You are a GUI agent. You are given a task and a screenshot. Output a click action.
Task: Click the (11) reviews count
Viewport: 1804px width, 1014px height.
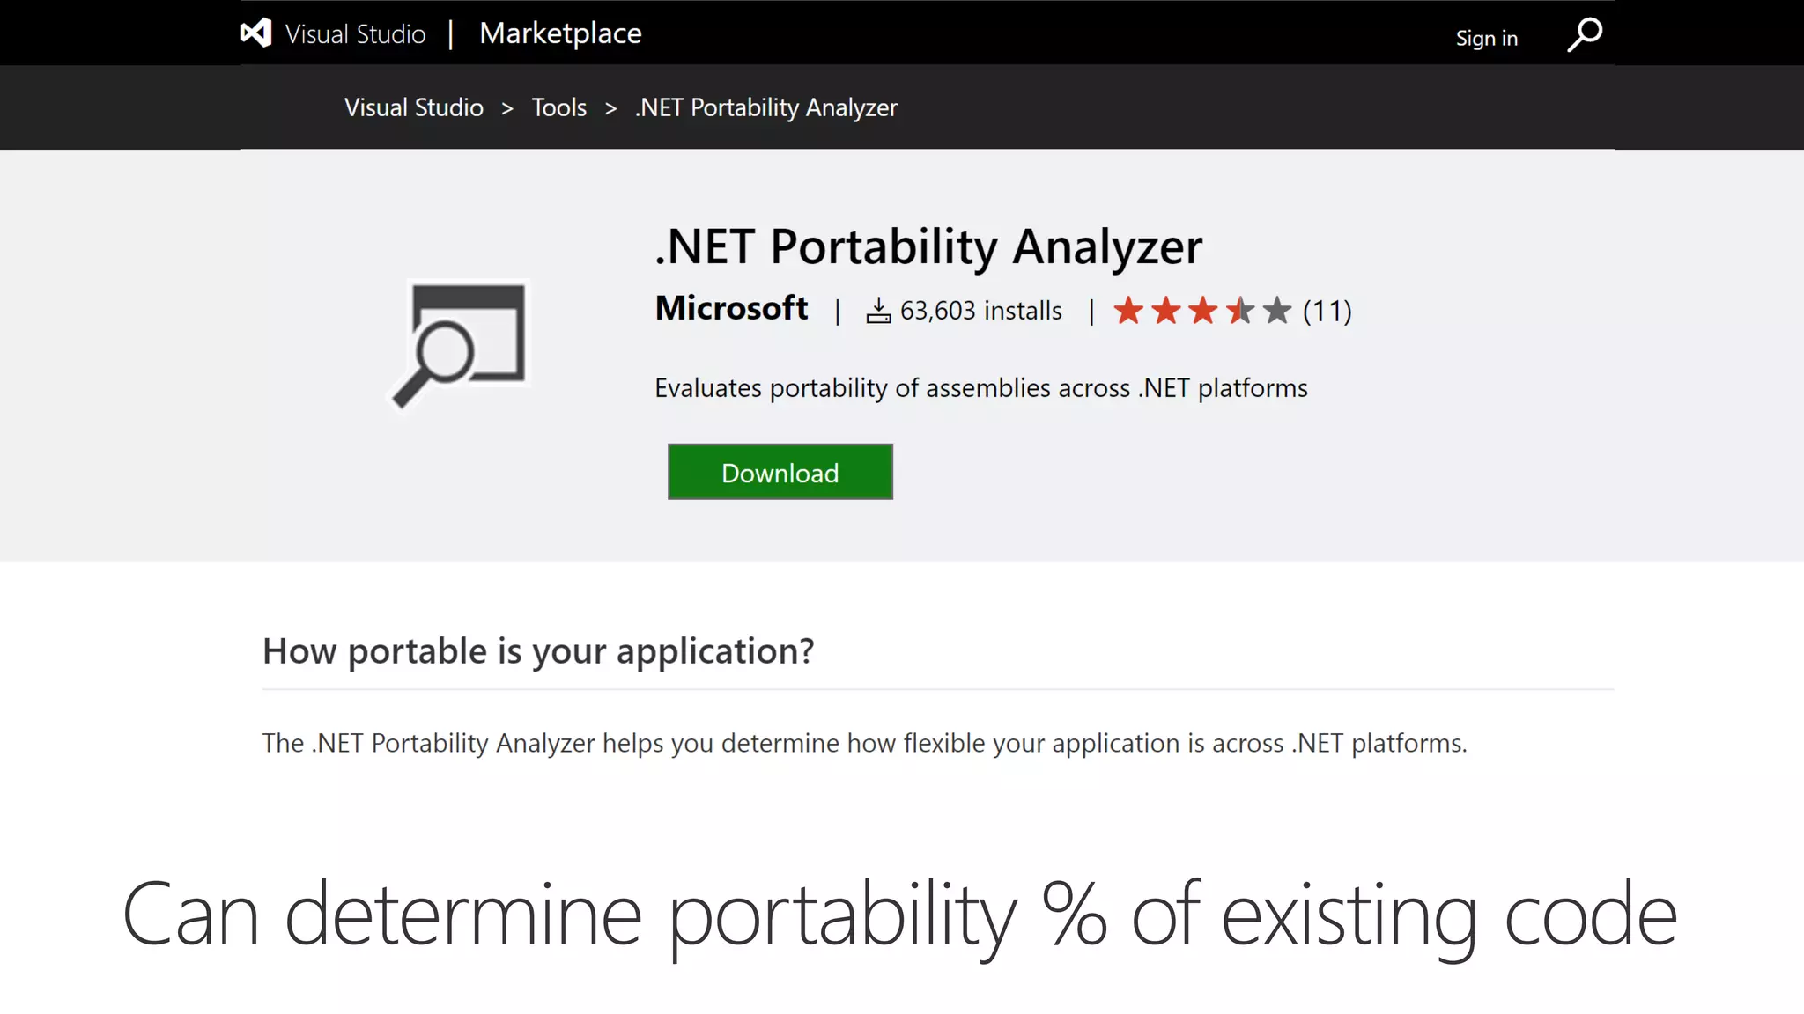(x=1327, y=311)
